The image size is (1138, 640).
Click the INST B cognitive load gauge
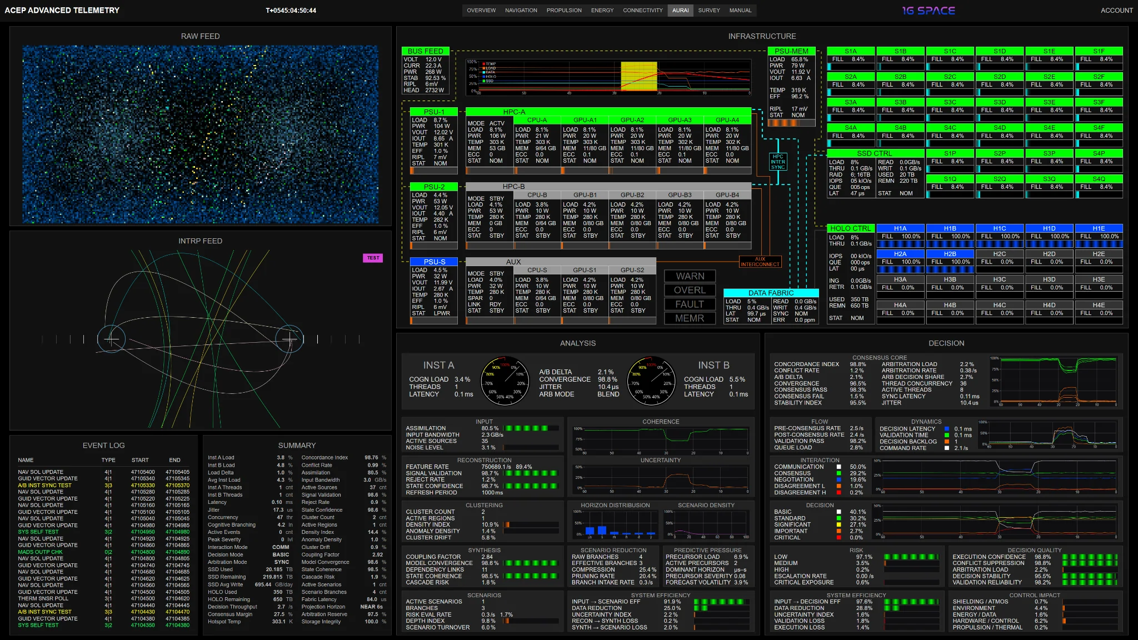click(x=651, y=381)
